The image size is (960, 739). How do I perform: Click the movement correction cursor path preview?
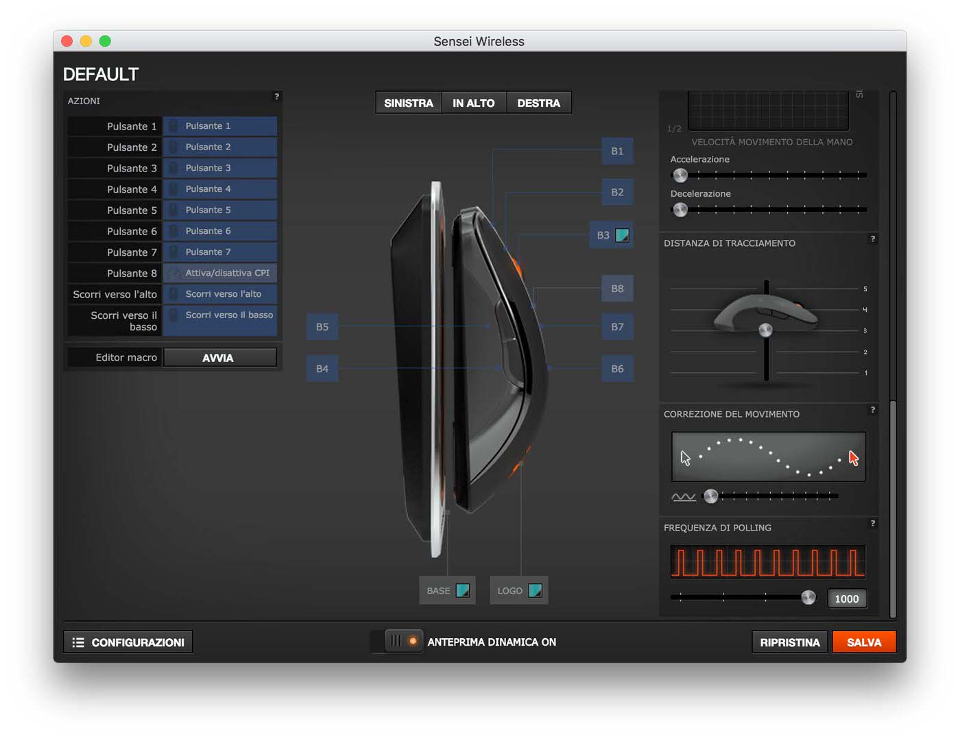tap(769, 457)
